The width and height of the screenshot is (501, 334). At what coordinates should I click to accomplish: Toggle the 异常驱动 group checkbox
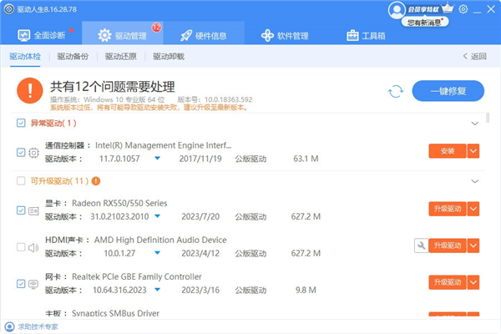tap(21, 123)
